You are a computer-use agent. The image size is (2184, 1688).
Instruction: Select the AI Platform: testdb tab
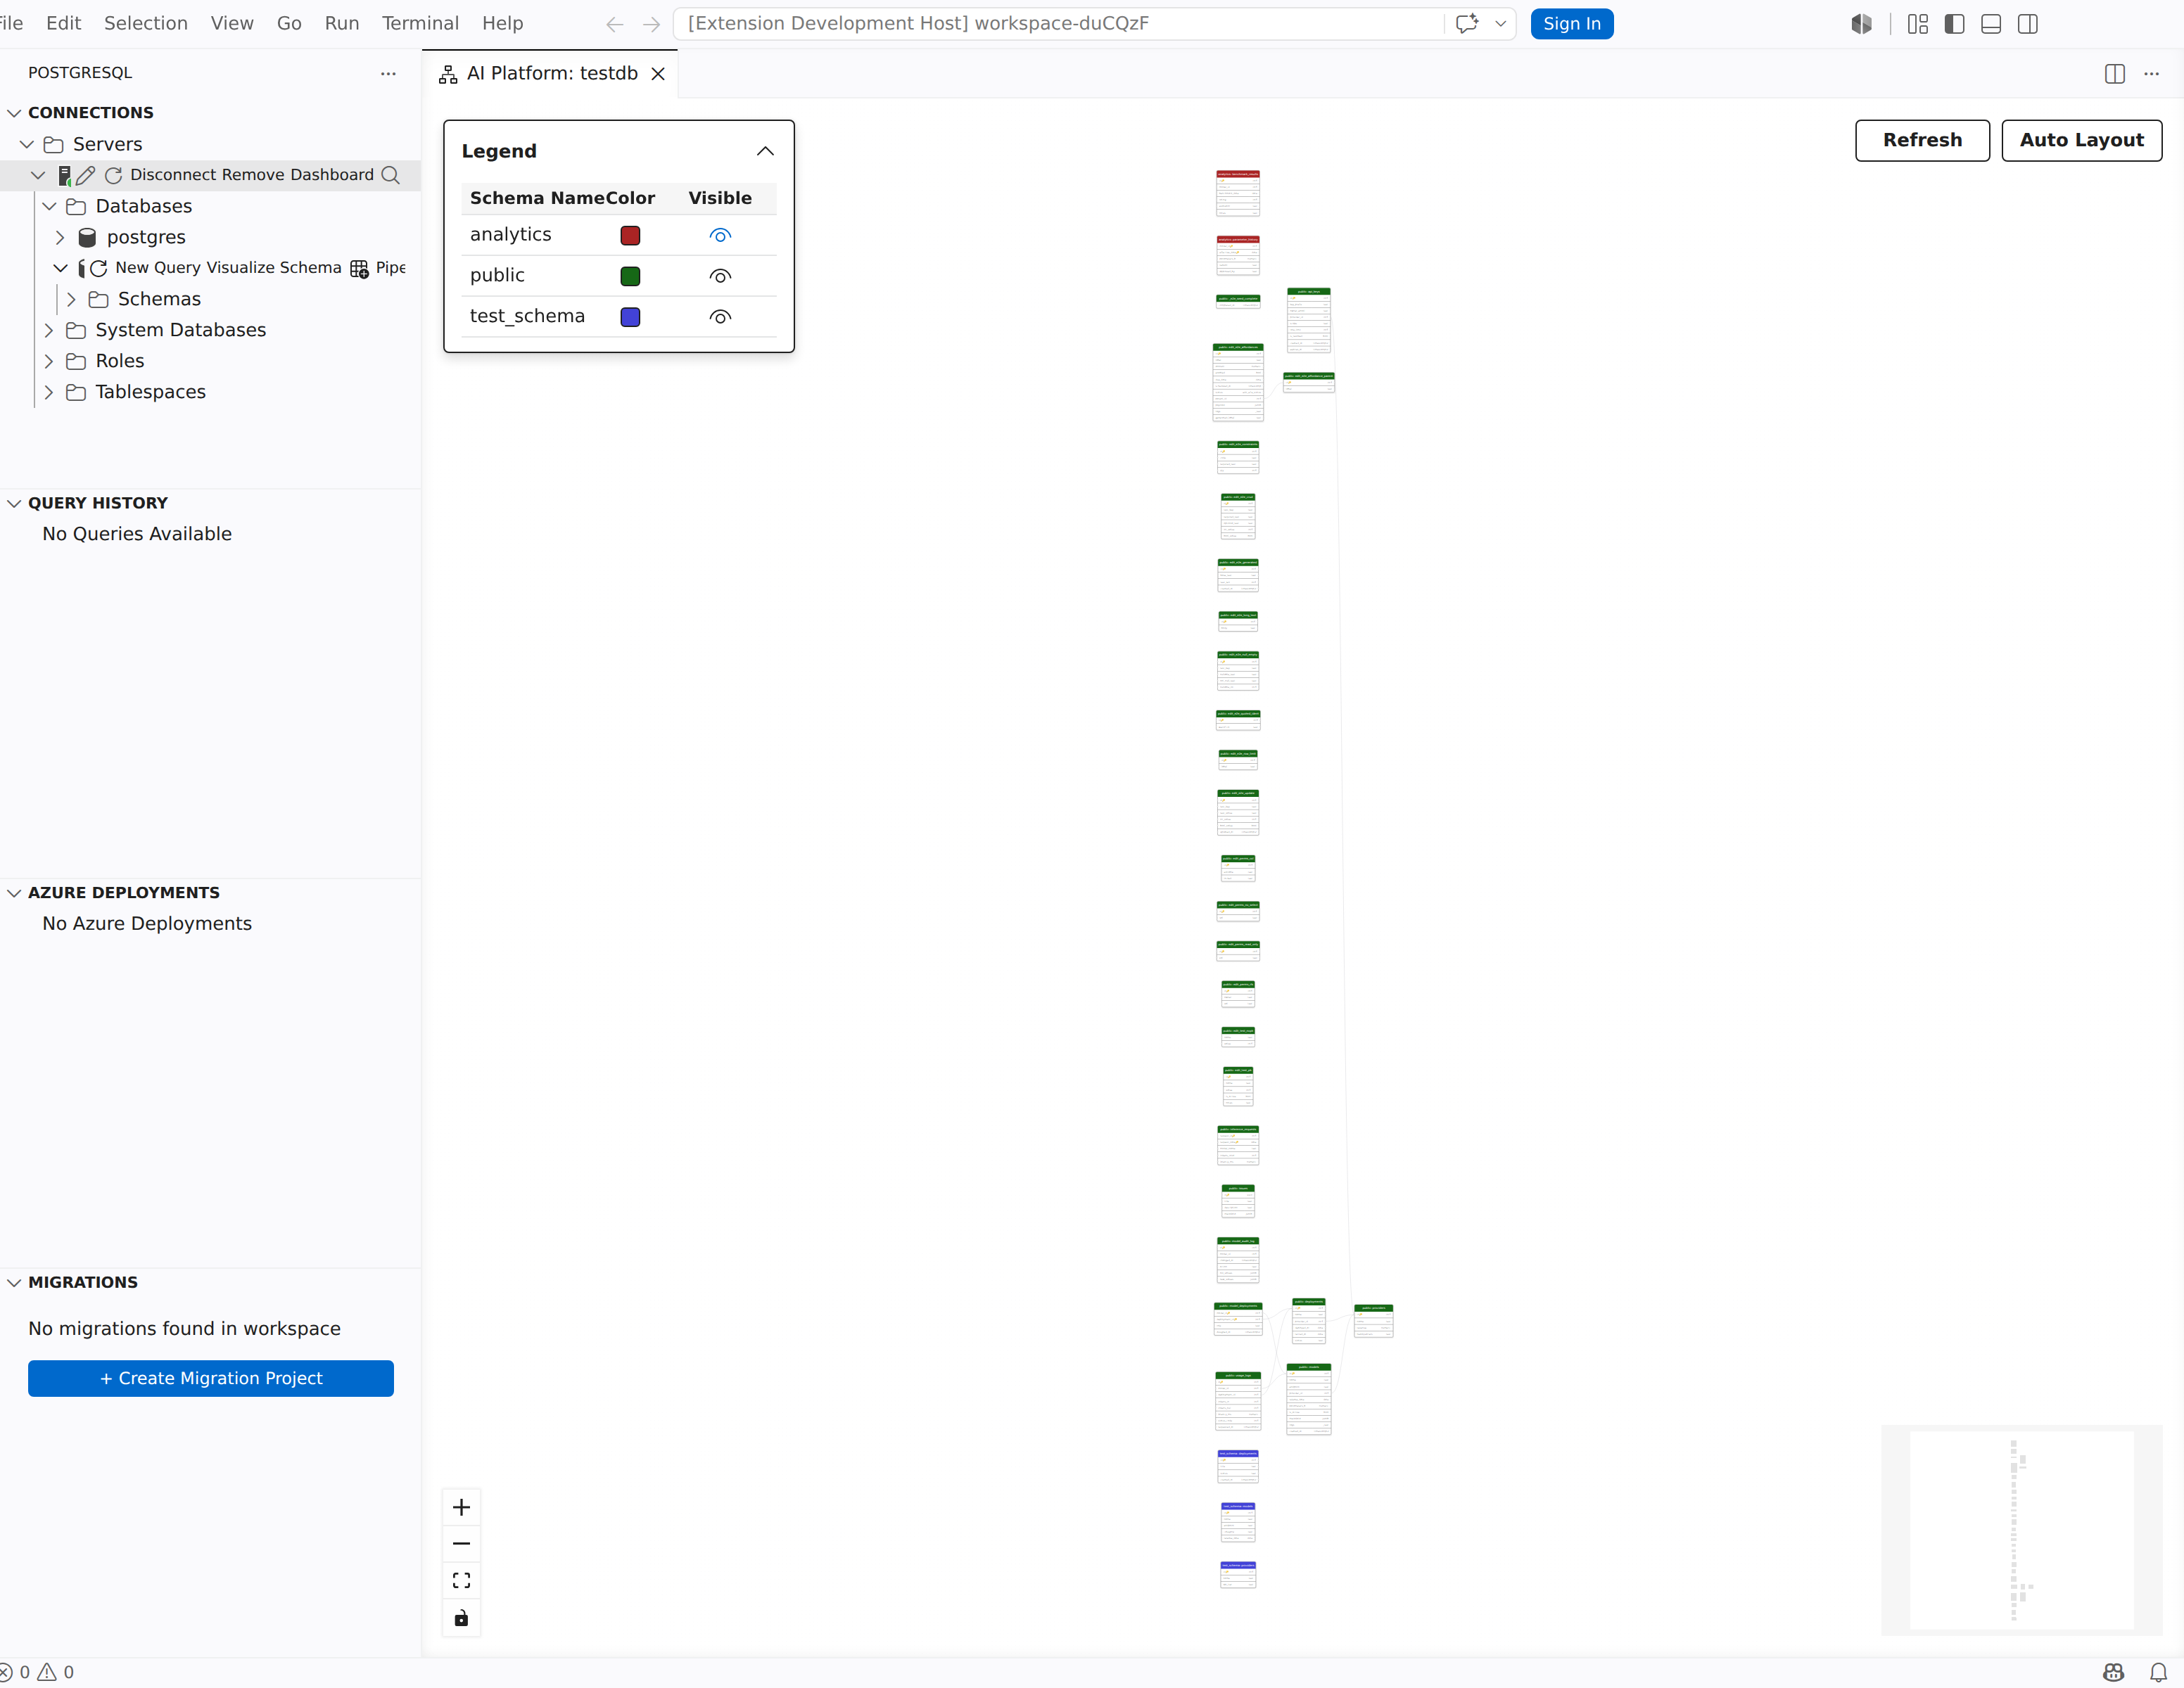(x=551, y=73)
